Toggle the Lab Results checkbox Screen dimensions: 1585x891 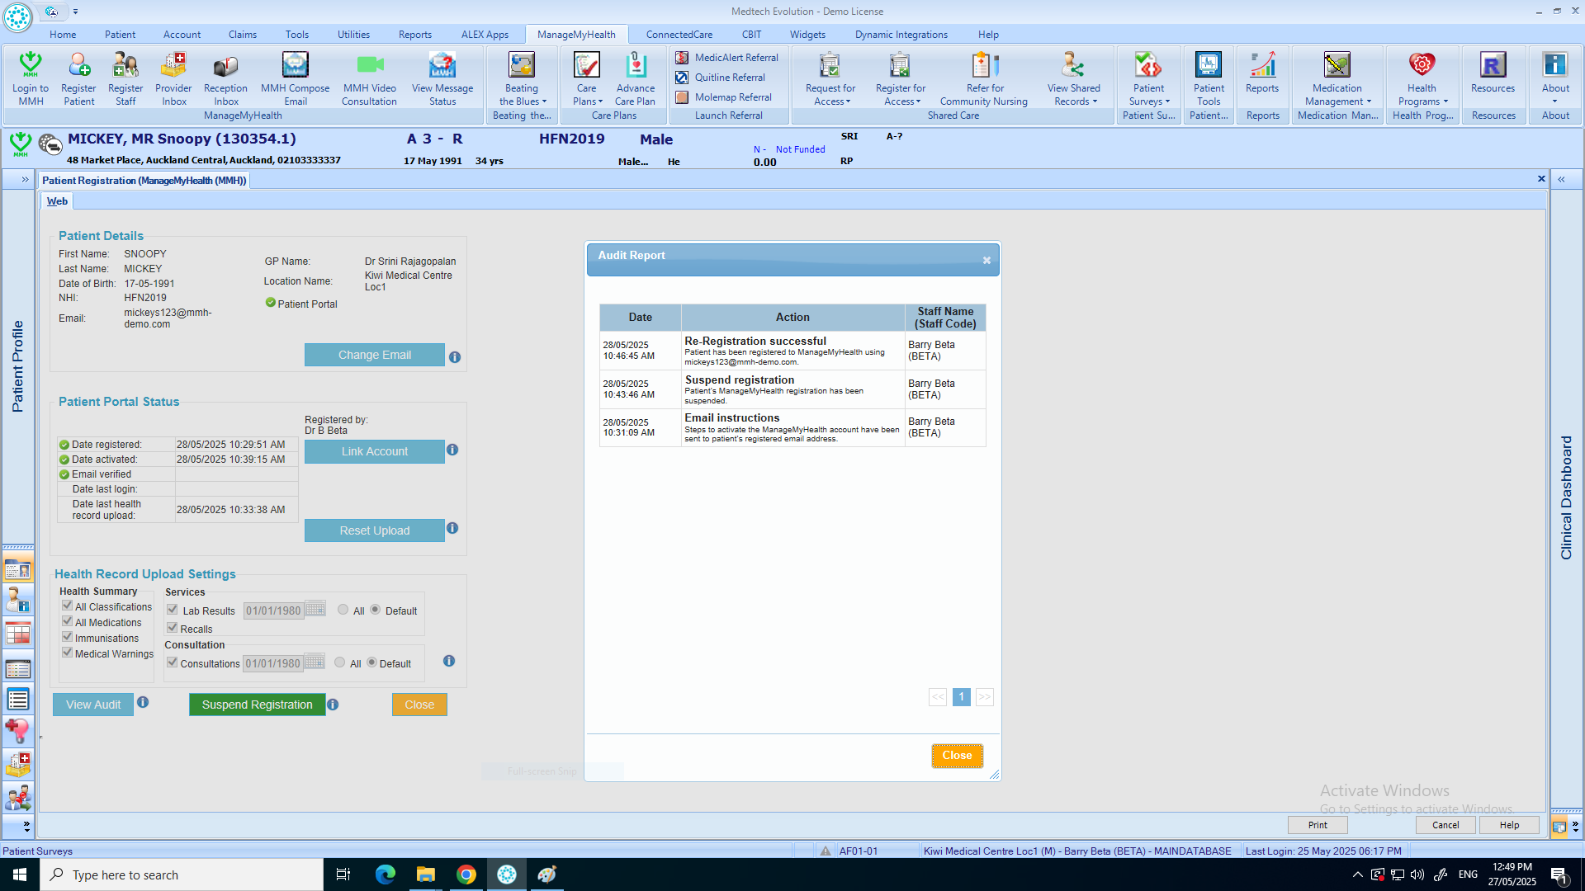(x=173, y=610)
